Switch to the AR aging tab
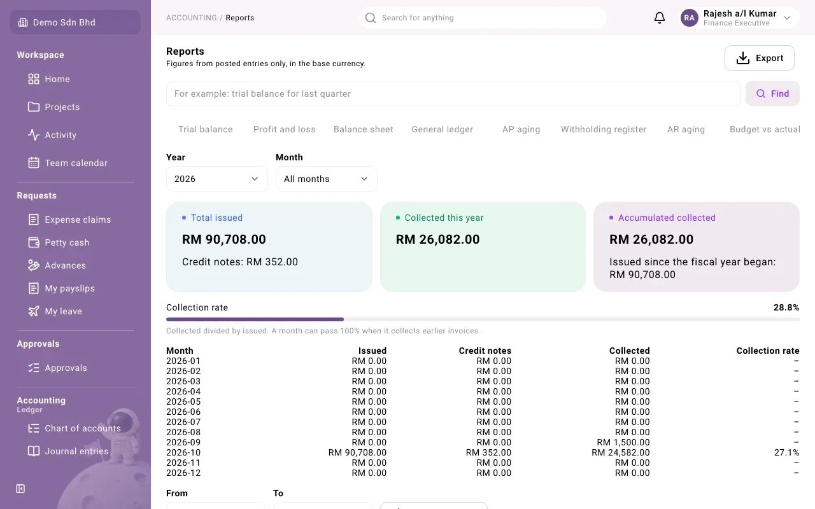Screen dimensions: 815x509 click(686, 129)
